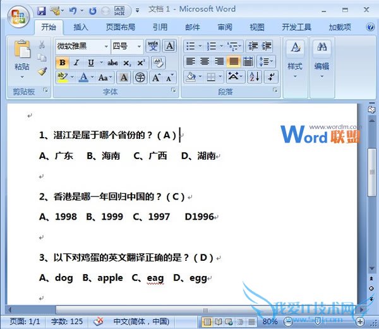This screenshot has width=379, height=329.
Task: Toggle subscript formatting
Action: tap(127, 63)
